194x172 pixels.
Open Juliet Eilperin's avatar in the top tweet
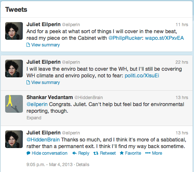click(14, 31)
